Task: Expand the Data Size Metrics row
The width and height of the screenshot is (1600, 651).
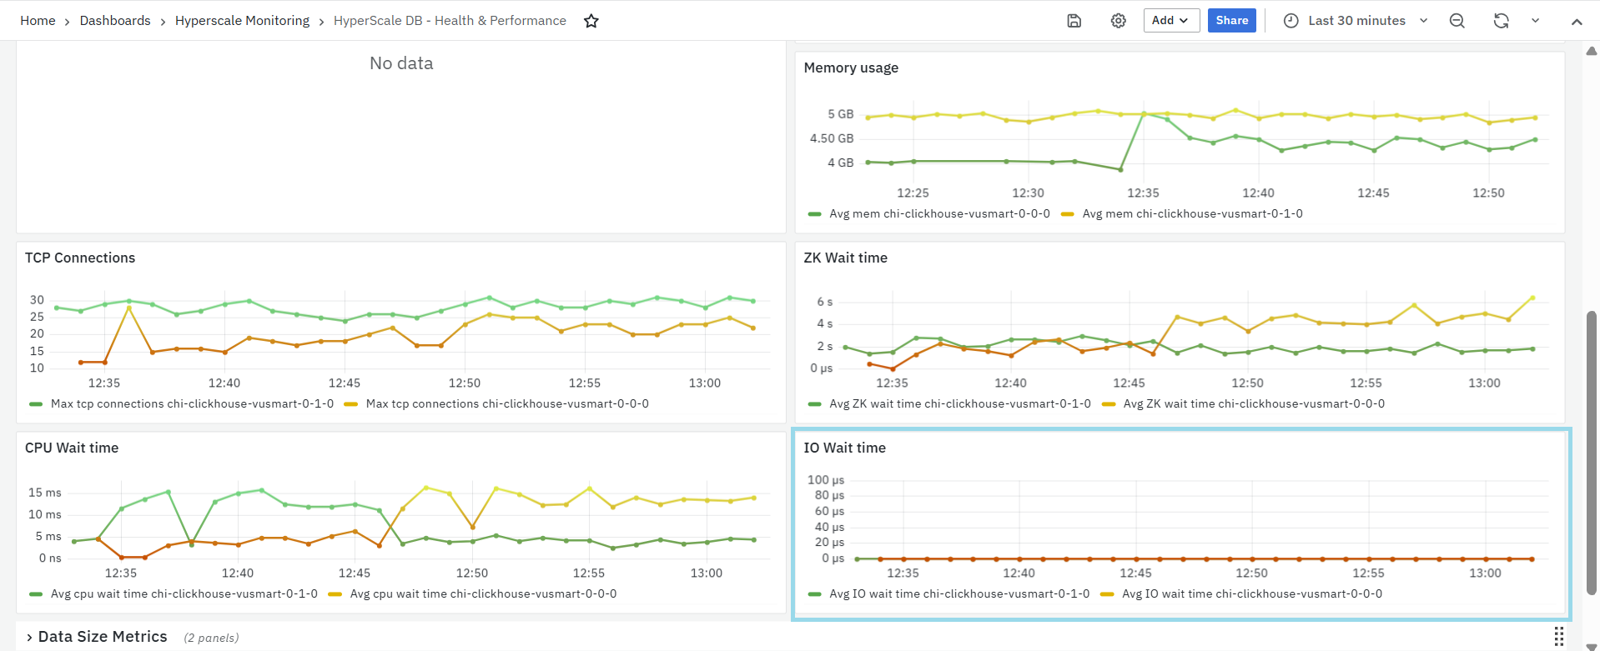Action: point(103,637)
